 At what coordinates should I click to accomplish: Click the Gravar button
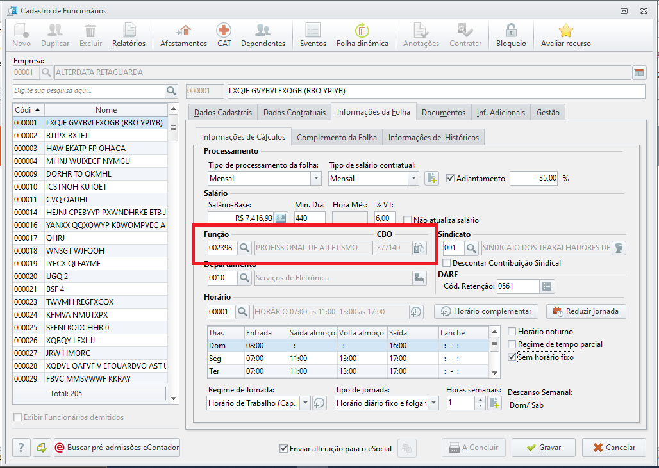[544, 448]
